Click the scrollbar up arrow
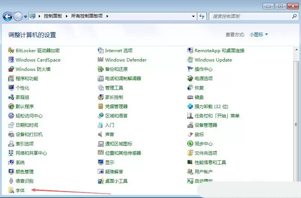This screenshot has width=301, height=198. coord(297,50)
